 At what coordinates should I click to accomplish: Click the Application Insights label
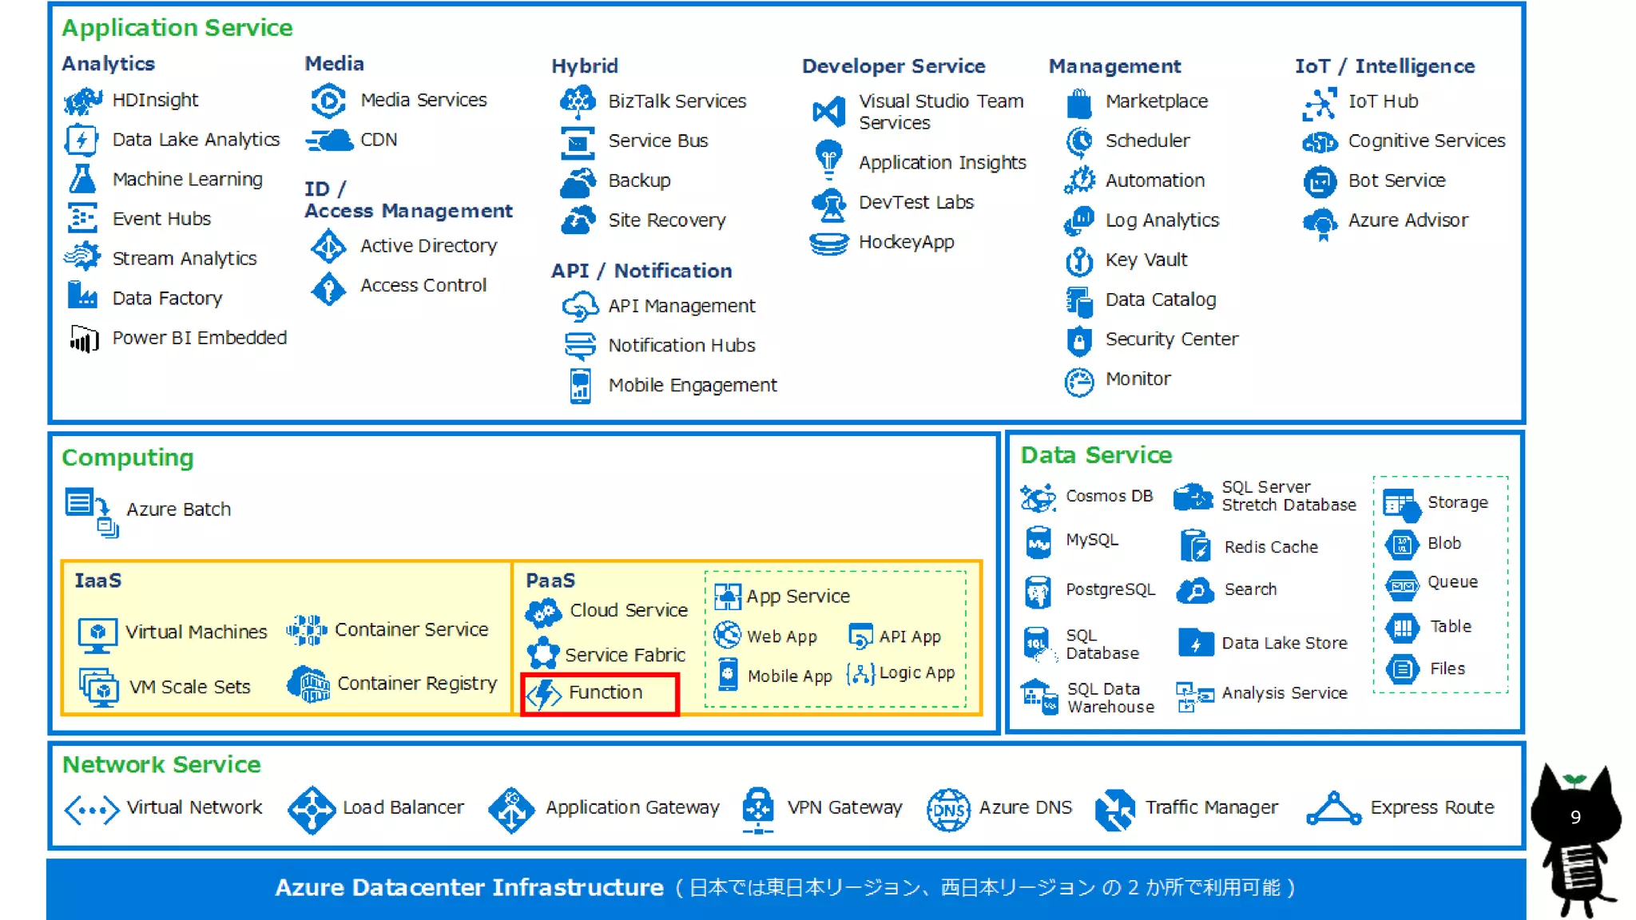click(x=942, y=163)
